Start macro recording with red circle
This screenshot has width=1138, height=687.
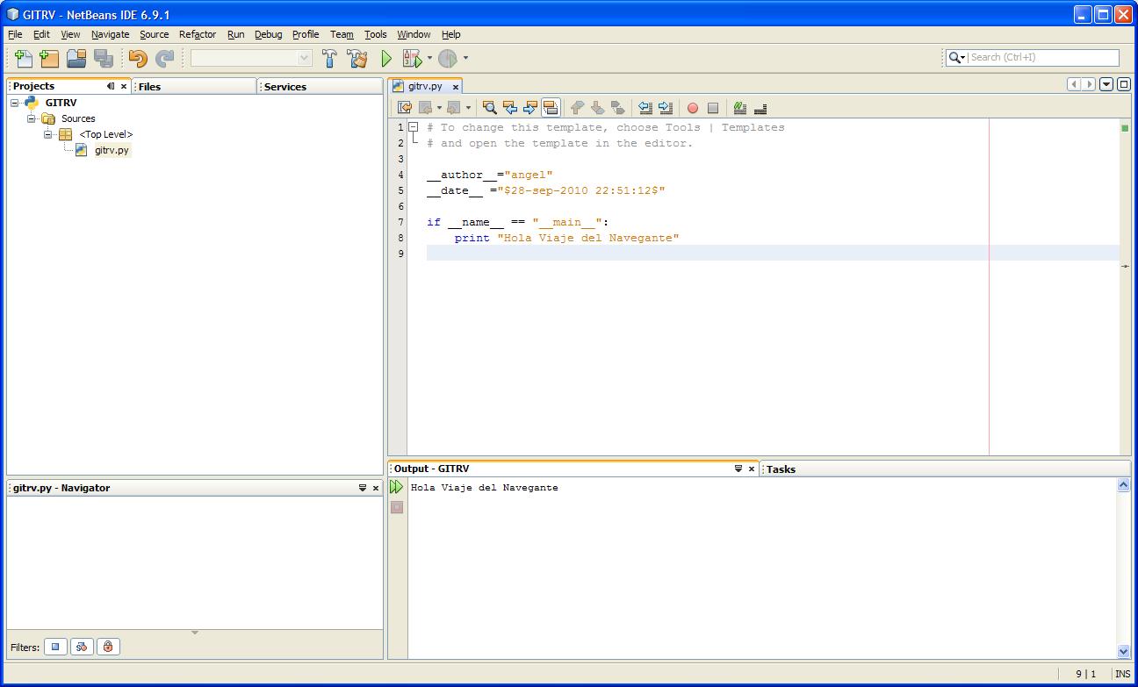pyautogui.click(x=693, y=108)
